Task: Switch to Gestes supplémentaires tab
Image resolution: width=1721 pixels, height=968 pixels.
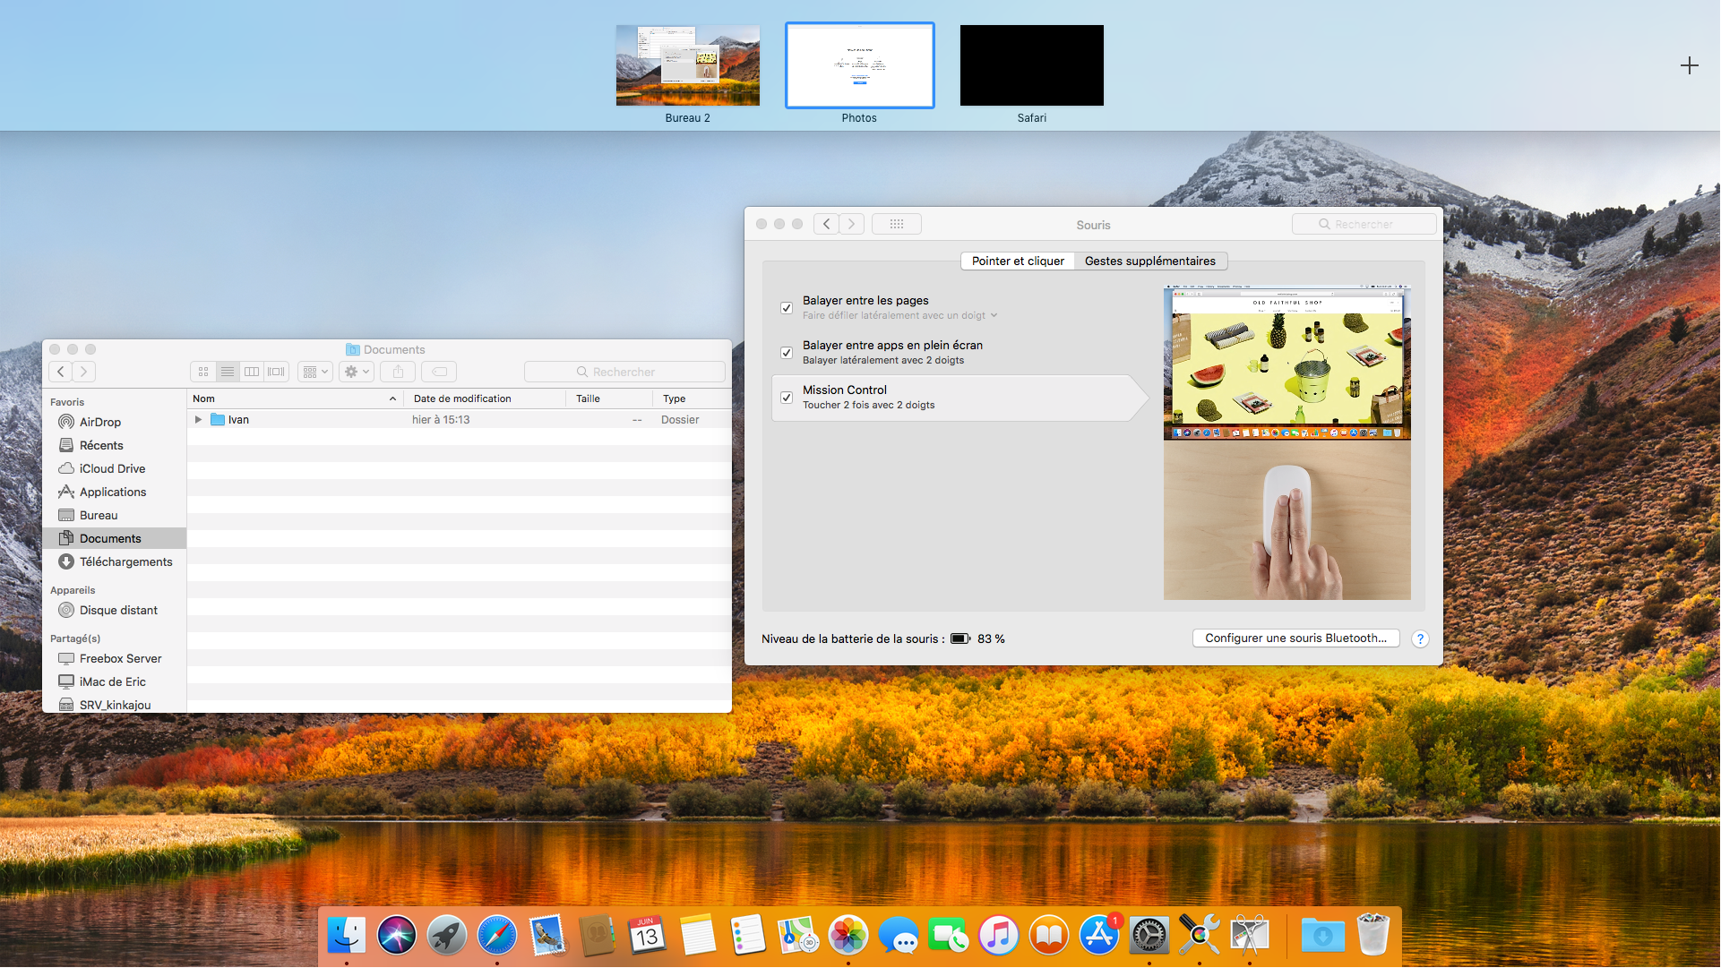Action: [x=1149, y=261]
